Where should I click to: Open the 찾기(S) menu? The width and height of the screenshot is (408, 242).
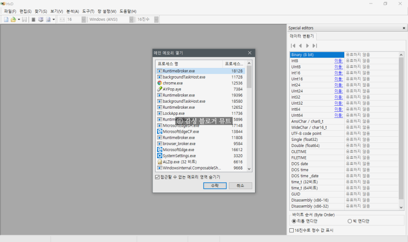click(x=41, y=11)
